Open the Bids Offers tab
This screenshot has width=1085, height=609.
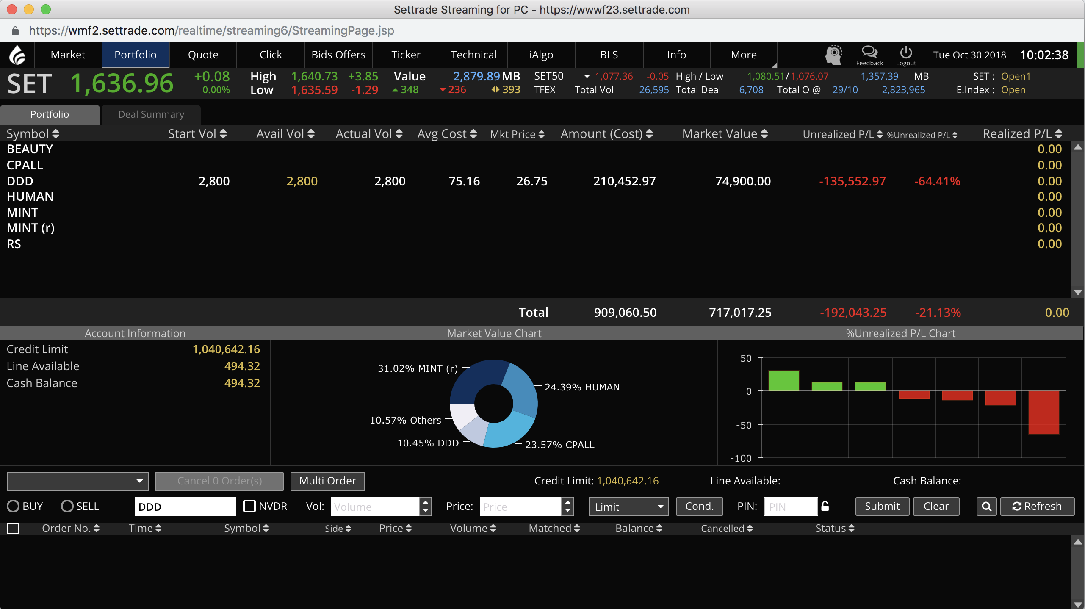point(338,55)
